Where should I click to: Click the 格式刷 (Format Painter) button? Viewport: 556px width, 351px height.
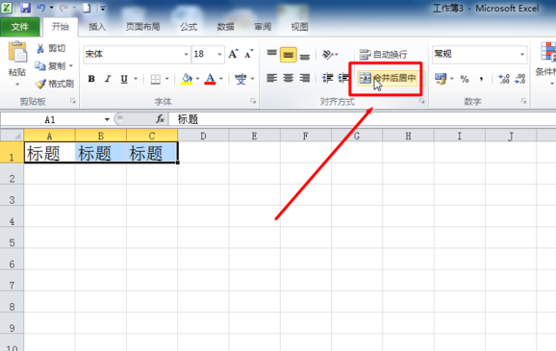click(x=55, y=84)
